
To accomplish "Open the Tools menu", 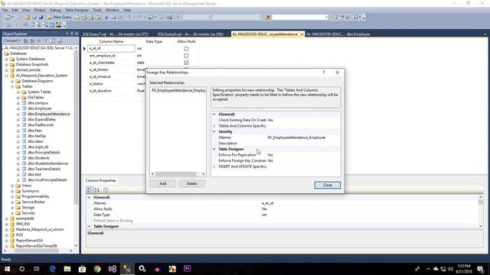I will (x=97, y=10).
